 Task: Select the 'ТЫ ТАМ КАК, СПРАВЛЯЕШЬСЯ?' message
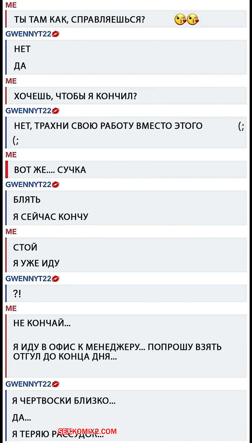click(126, 19)
